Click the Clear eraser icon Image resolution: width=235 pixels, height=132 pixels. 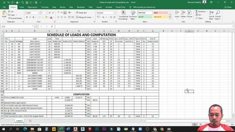tap(196, 18)
